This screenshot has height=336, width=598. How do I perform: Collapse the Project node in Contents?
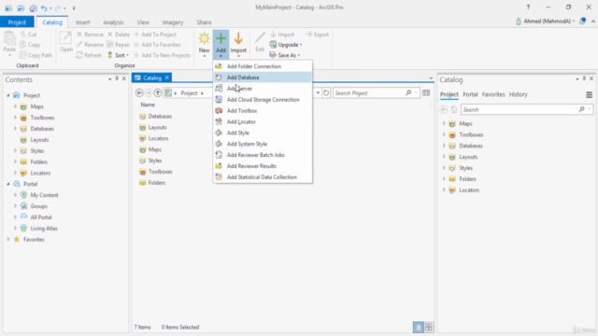coord(8,95)
